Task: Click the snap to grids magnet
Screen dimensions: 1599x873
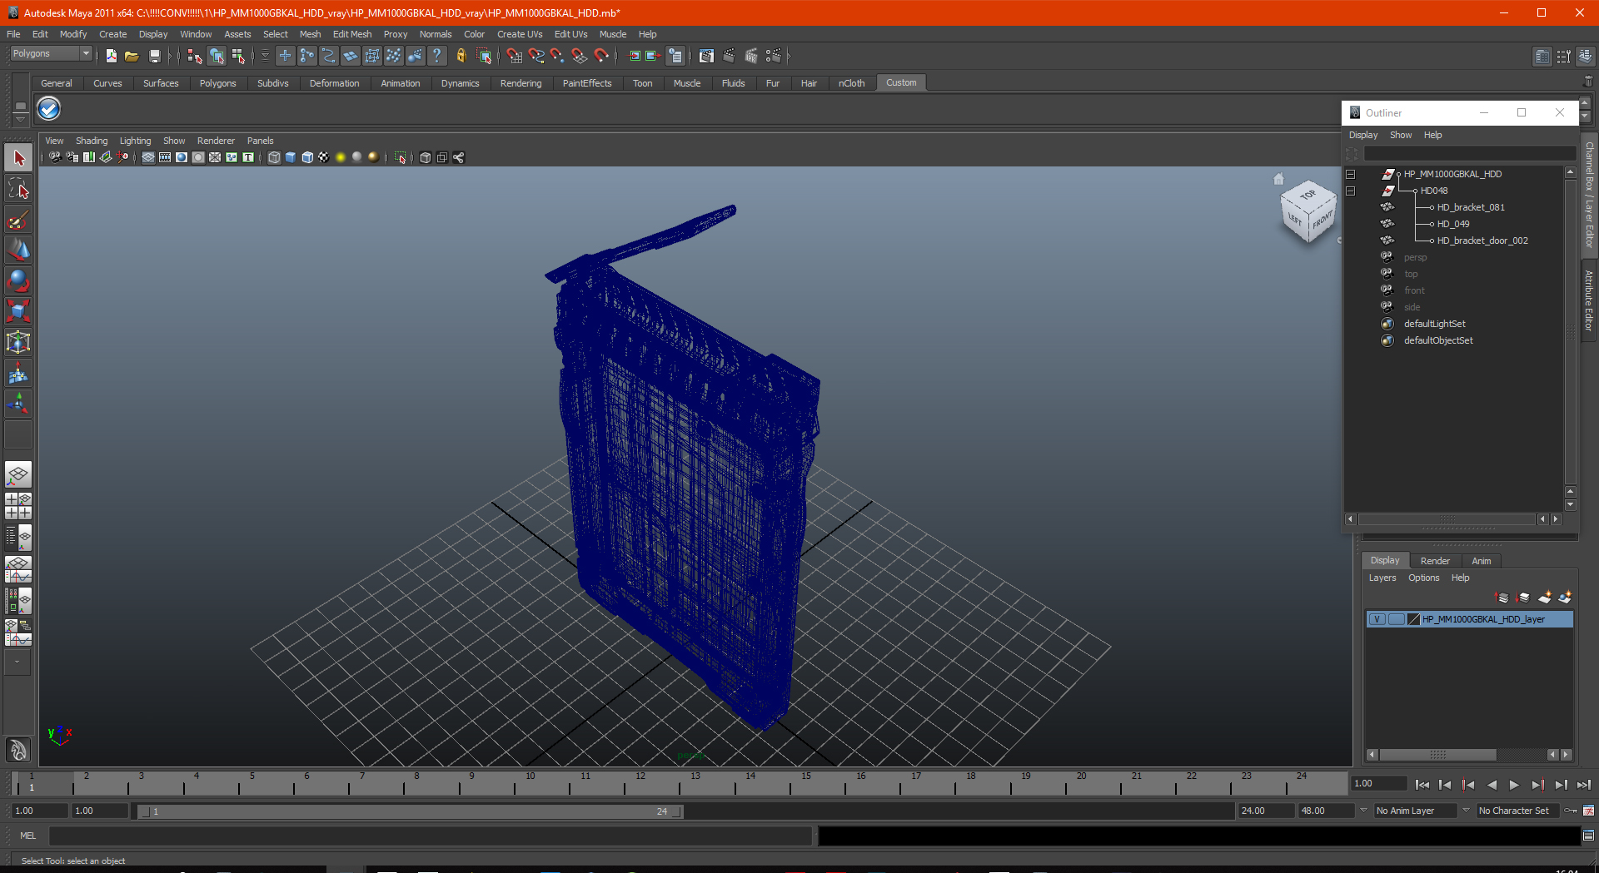Action: [514, 56]
